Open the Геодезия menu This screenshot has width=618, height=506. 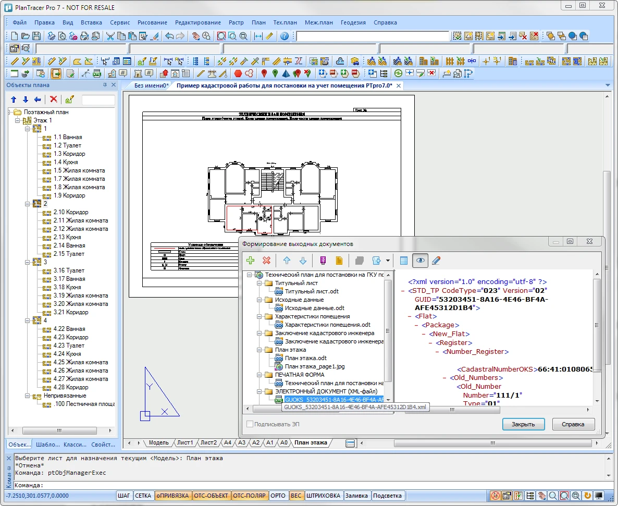point(353,22)
